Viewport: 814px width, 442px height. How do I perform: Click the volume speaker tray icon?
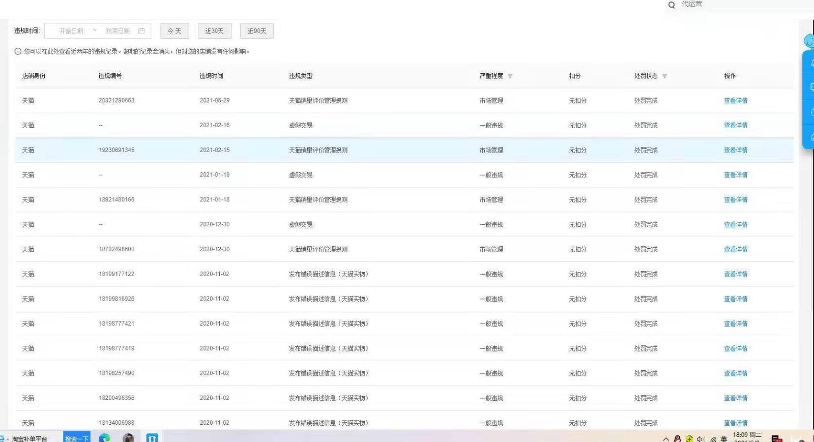coord(701,438)
